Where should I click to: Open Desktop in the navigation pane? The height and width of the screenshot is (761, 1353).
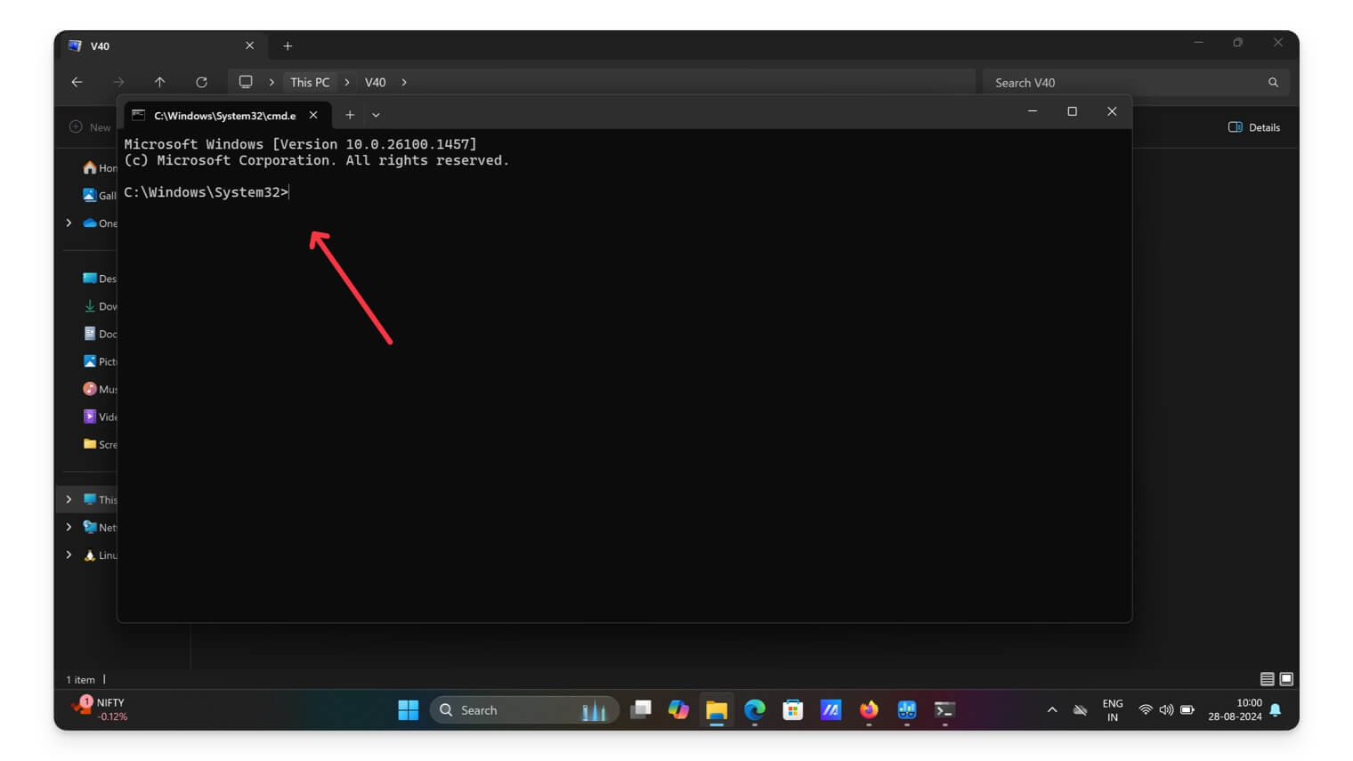click(100, 278)
